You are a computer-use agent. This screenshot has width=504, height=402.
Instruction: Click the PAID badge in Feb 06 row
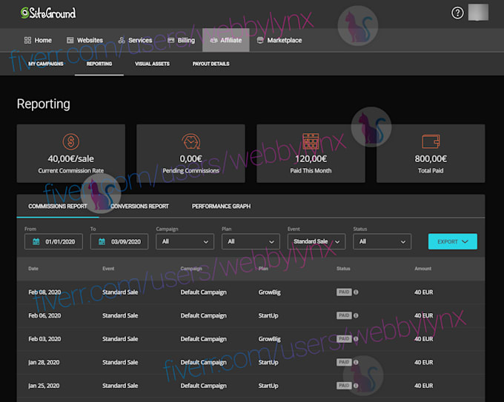click(344, 315)
